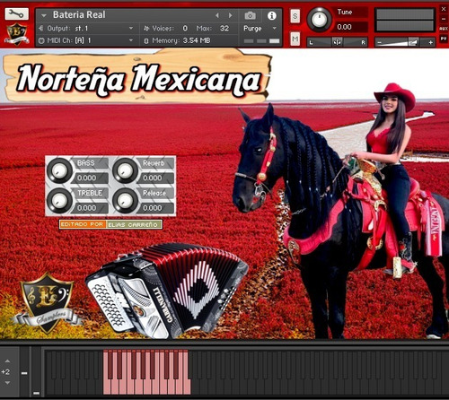Viewport: 449px width, 400px height.
Task: Click the E Samplers shield logo
Action: pyautogui.click(x=47, y=303)
